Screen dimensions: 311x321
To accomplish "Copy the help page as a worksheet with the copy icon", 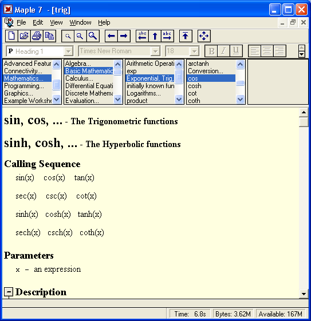I will click(50, 36).
